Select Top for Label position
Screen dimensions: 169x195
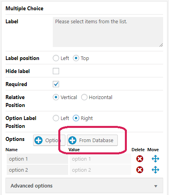tap(76, 58)
